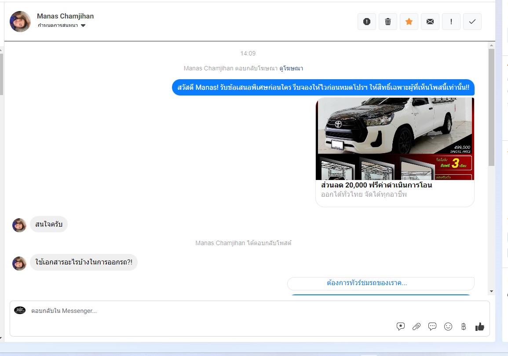This screenshot has height=356, width=508.
Task: Click the Toyota pickup ad image
Action: point(395,138)
